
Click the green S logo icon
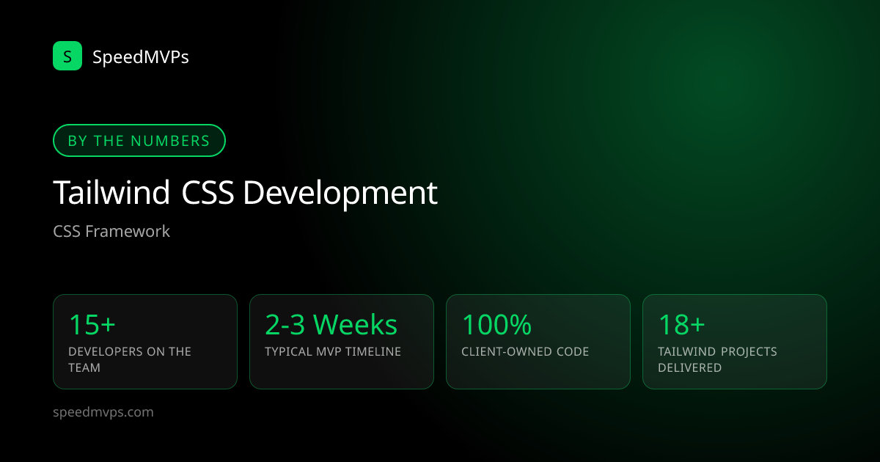click(67, 56)
